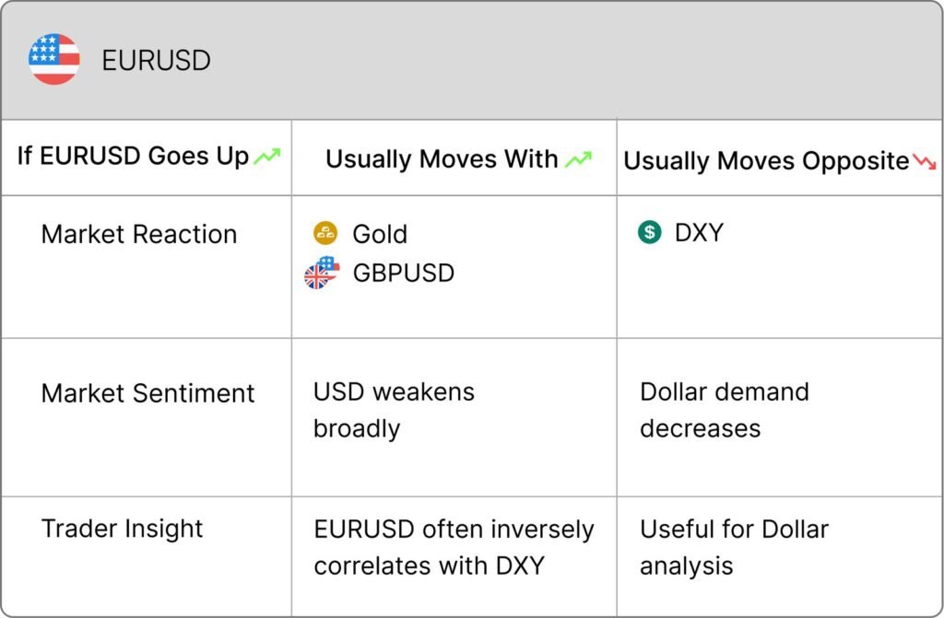Viewport: 944px width, 618px height.
Task: Select the Market Sentiment row label
Action: click(148, 393)
